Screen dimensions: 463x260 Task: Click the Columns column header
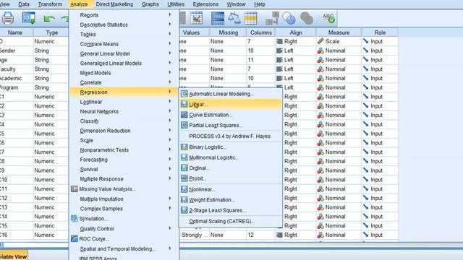point(260,32)
